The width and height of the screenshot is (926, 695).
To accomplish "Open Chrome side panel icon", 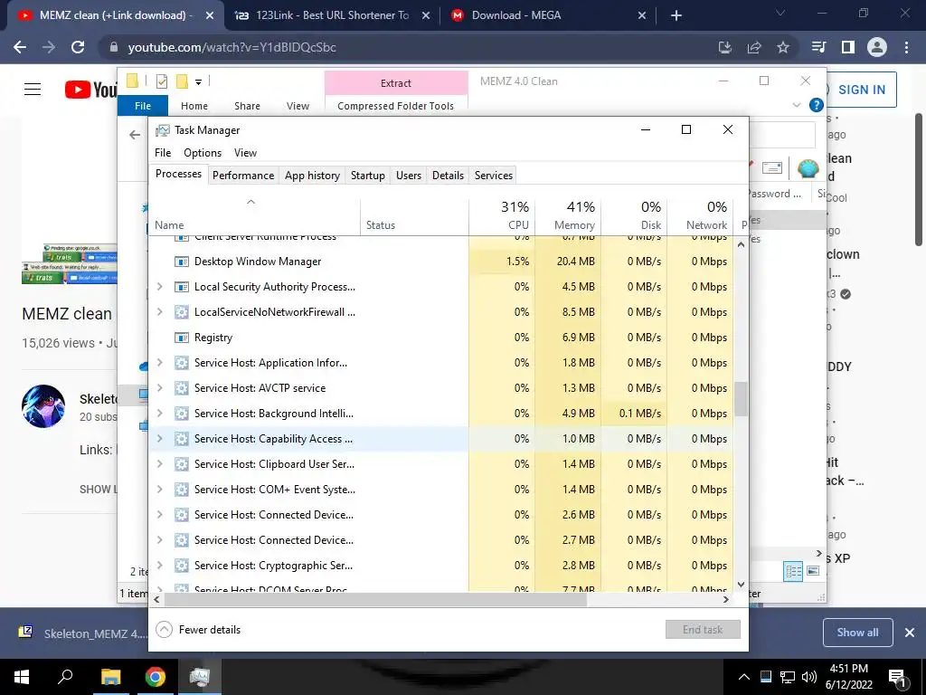I will point(848,47).
